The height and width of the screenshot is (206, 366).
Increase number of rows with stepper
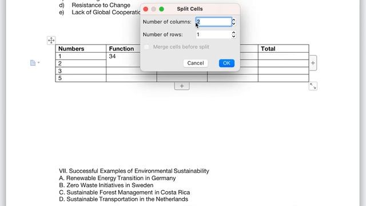click(234, 33)
